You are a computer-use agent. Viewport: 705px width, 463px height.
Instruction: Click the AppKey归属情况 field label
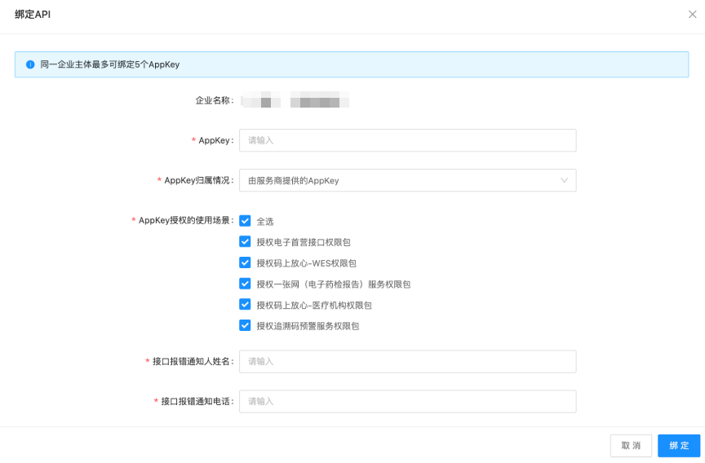coord(198,180)
